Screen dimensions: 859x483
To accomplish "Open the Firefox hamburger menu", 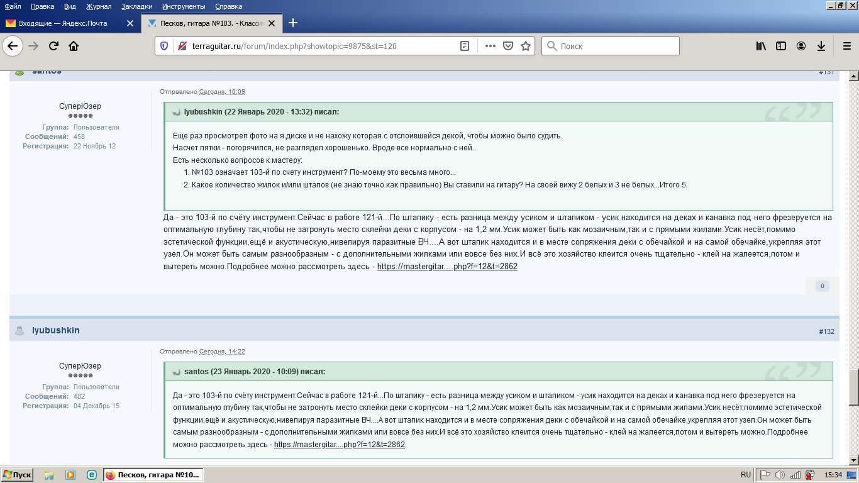I will coord(846,46).
